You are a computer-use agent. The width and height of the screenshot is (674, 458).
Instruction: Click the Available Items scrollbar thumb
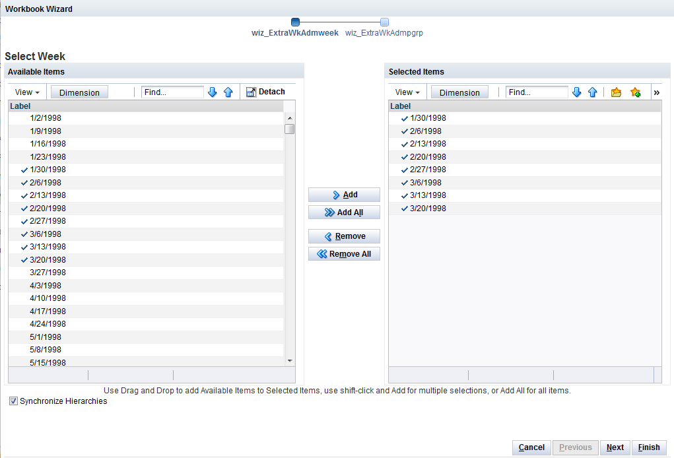(x=290, y=129)
